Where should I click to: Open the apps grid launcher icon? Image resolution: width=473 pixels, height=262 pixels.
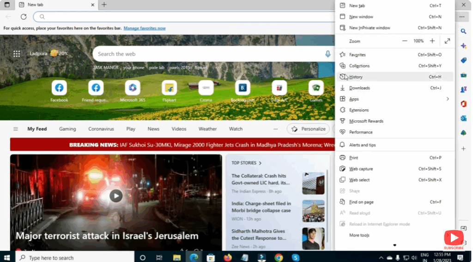tap(17, 54)
